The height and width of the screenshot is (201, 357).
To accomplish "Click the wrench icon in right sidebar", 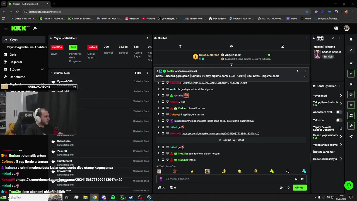I will tap(351, 126).
